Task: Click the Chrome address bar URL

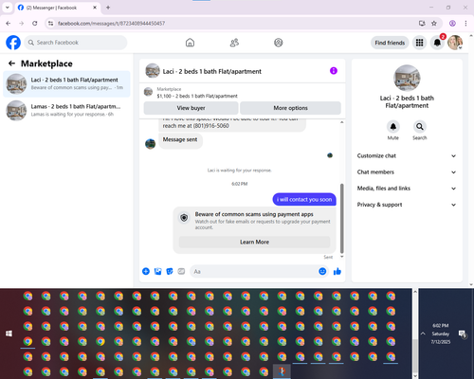Action: [x=111, y=23]
